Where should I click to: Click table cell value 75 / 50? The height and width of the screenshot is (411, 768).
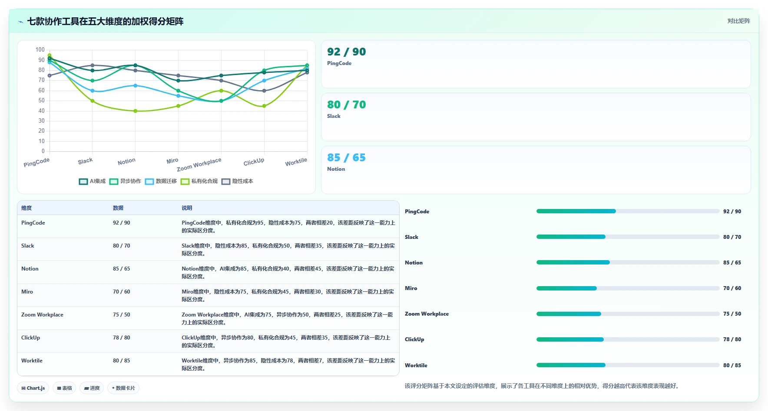121,315
